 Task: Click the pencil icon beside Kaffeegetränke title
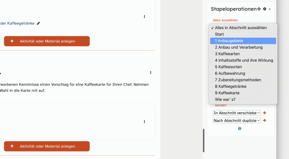coord(38,23)
